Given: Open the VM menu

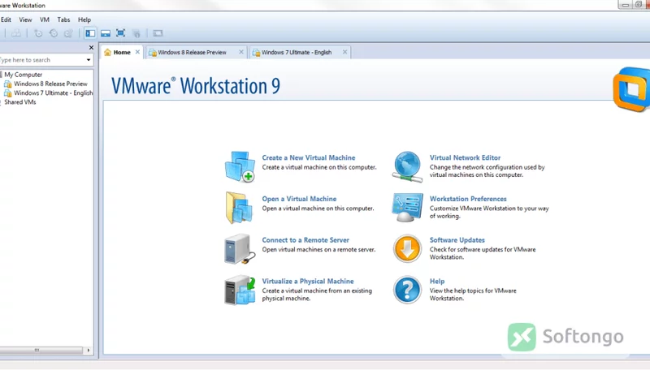Looking at the screenshot, I should [45, 19].
